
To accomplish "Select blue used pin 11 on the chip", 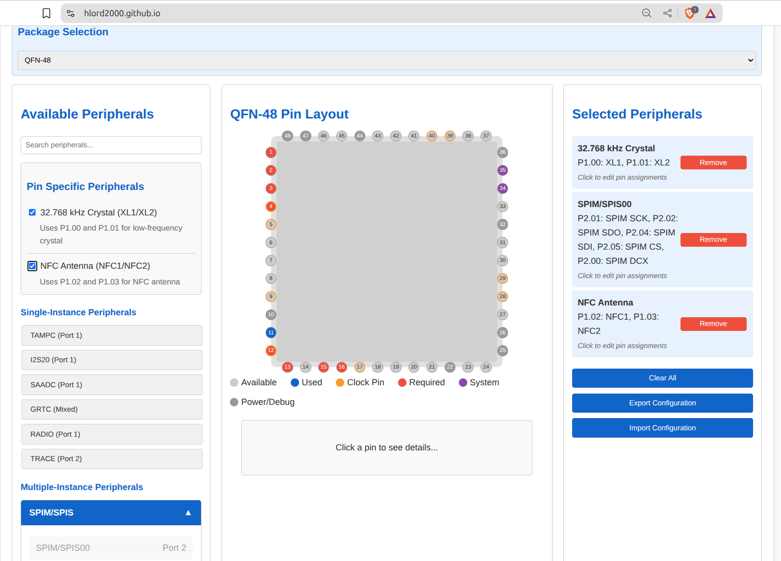I will [271, 333].
